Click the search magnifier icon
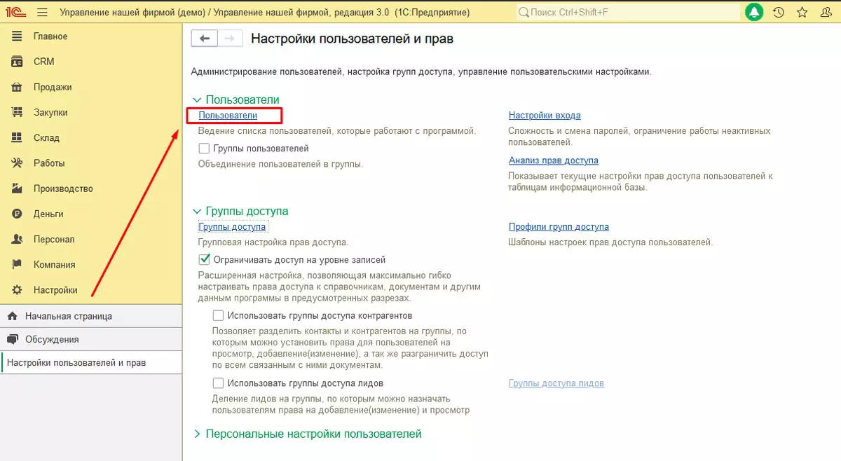Viewport: 841px width, 461px height. point(524,13)
